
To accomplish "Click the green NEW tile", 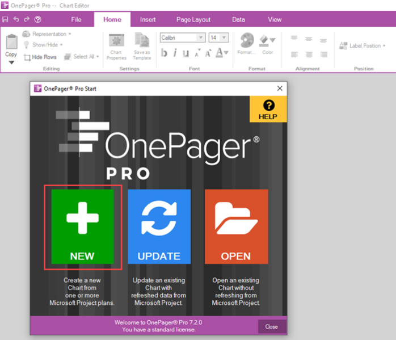I will coord(83,226).
